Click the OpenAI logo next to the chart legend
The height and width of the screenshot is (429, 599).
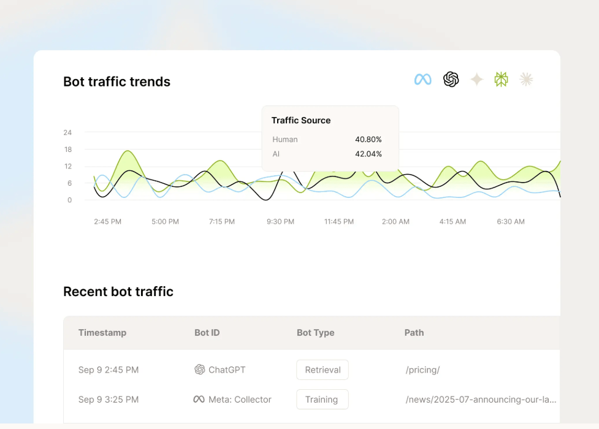(x=451, y=79)
